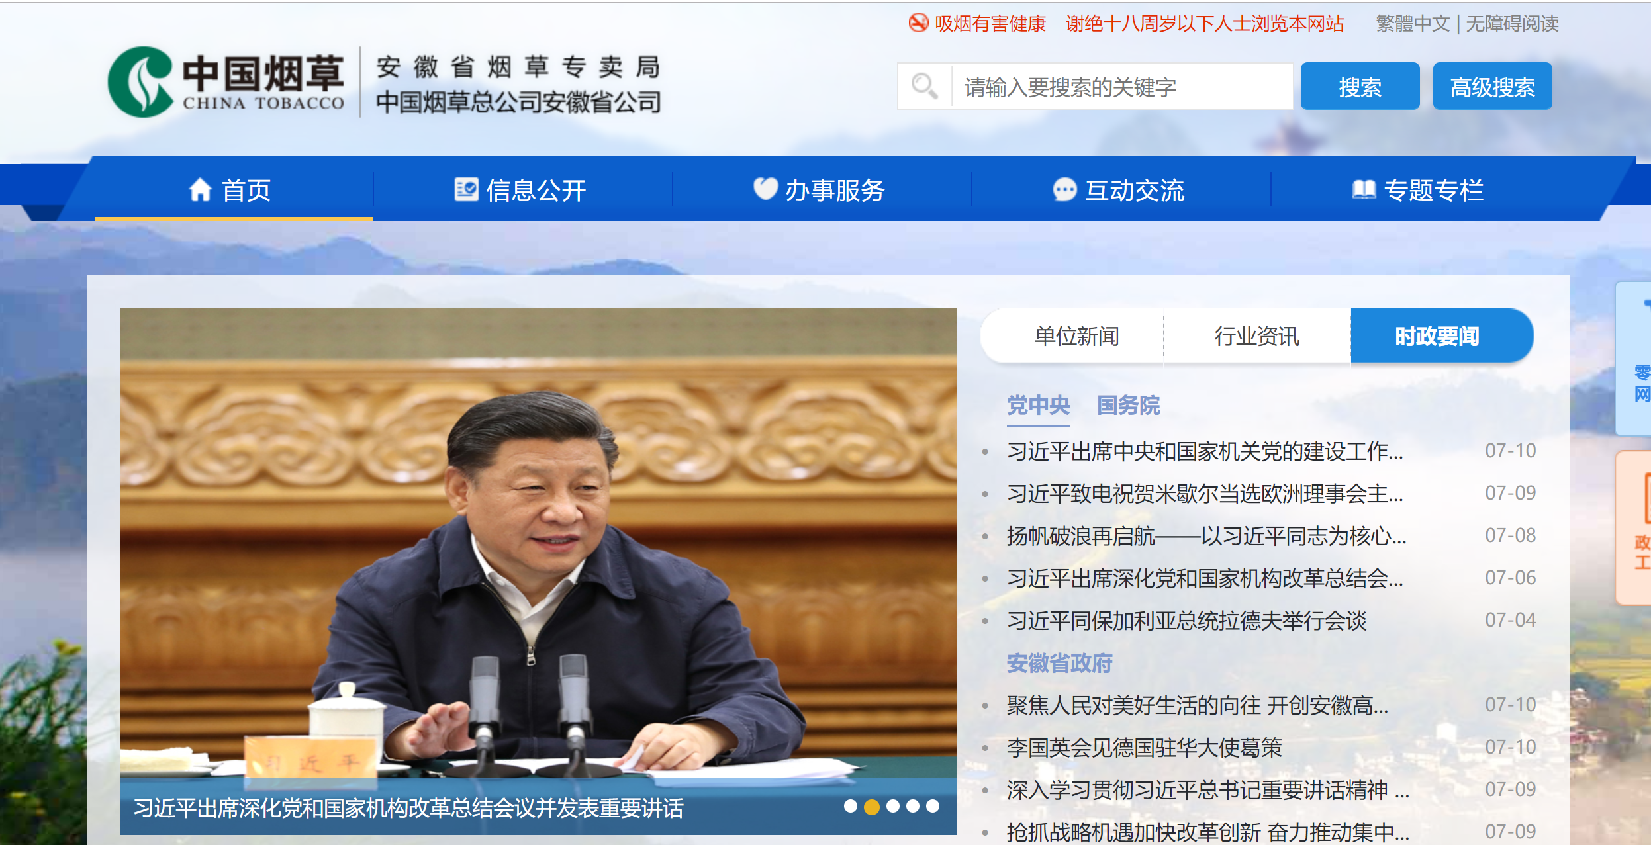This screenshot has width=1651, height=845.
Task: Click the heart icon beside 办事服务
Action: pyautogui.click(x=765, y=189)
